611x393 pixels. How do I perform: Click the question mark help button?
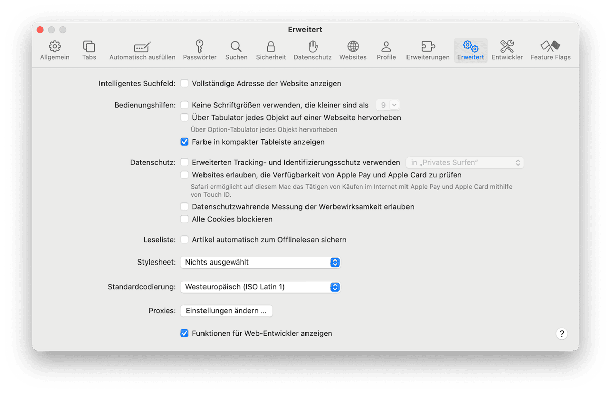pos(562,334)
